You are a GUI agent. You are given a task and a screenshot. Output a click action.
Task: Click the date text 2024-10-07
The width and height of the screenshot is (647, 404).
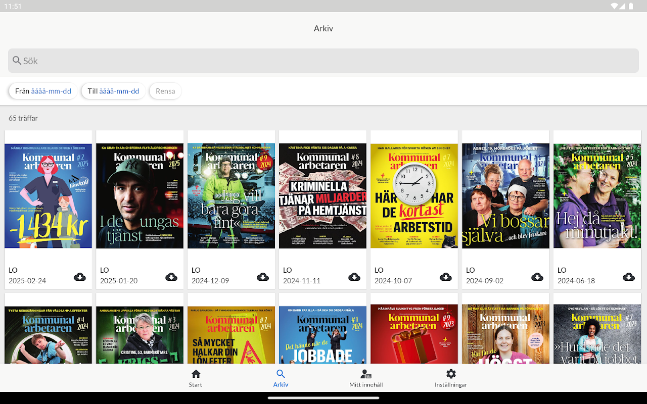click(x=393, y=281)
